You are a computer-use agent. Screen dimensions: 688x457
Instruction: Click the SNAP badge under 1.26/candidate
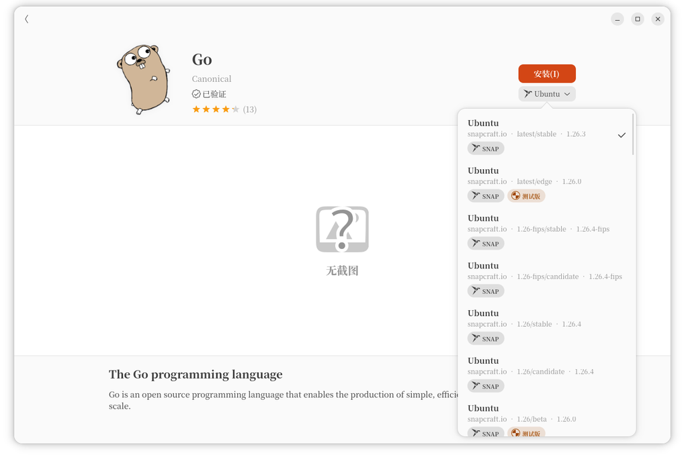pos(486,386)
